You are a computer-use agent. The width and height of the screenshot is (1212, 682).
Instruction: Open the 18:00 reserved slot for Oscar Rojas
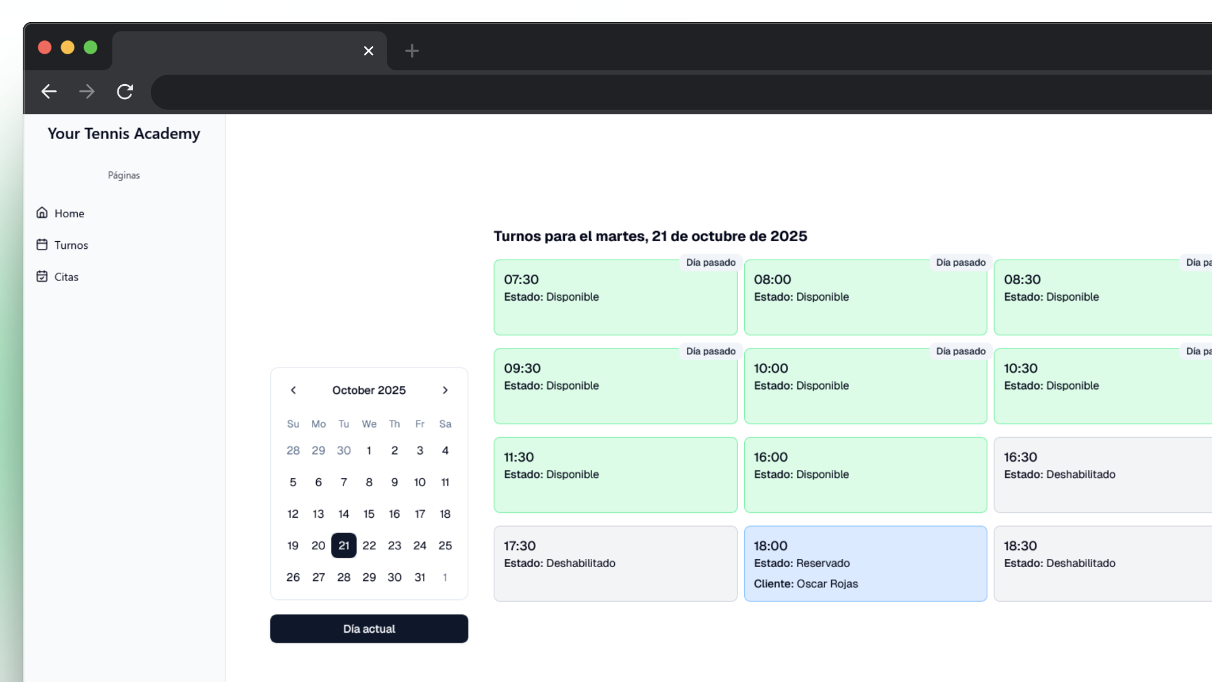[865, 563]
